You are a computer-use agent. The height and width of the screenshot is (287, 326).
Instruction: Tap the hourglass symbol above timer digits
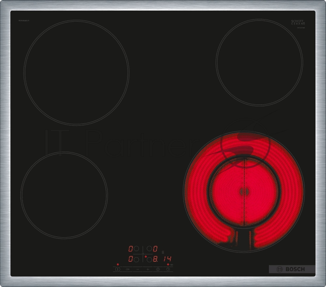162,252
